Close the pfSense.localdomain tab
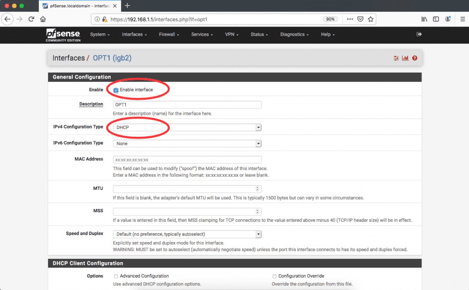The image size is (469, 290). pos(115,5)
